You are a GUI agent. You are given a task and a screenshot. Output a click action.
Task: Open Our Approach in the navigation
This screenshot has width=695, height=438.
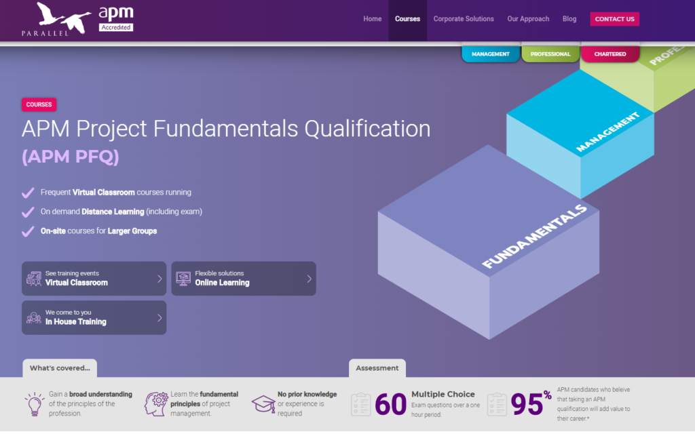click(x=528, y=19)
